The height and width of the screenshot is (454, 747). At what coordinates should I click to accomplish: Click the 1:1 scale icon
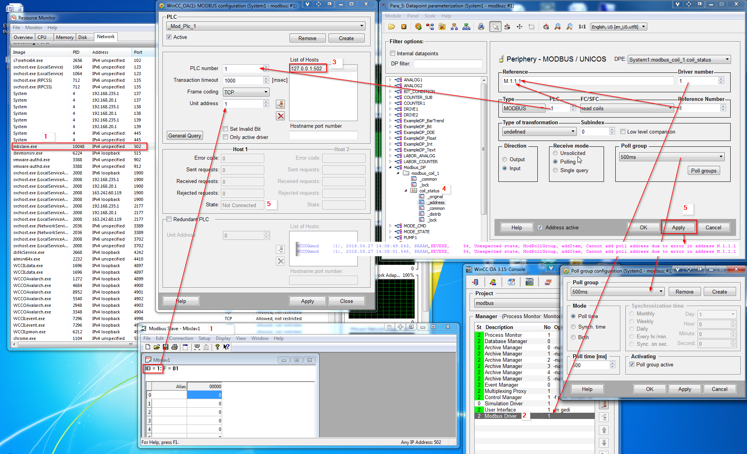(582, 26)
